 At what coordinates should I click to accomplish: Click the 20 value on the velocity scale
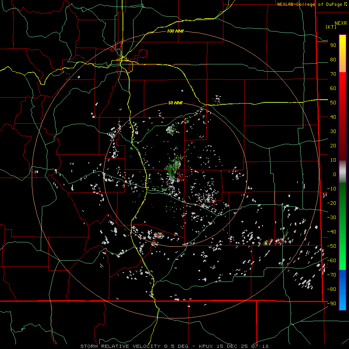333,146
